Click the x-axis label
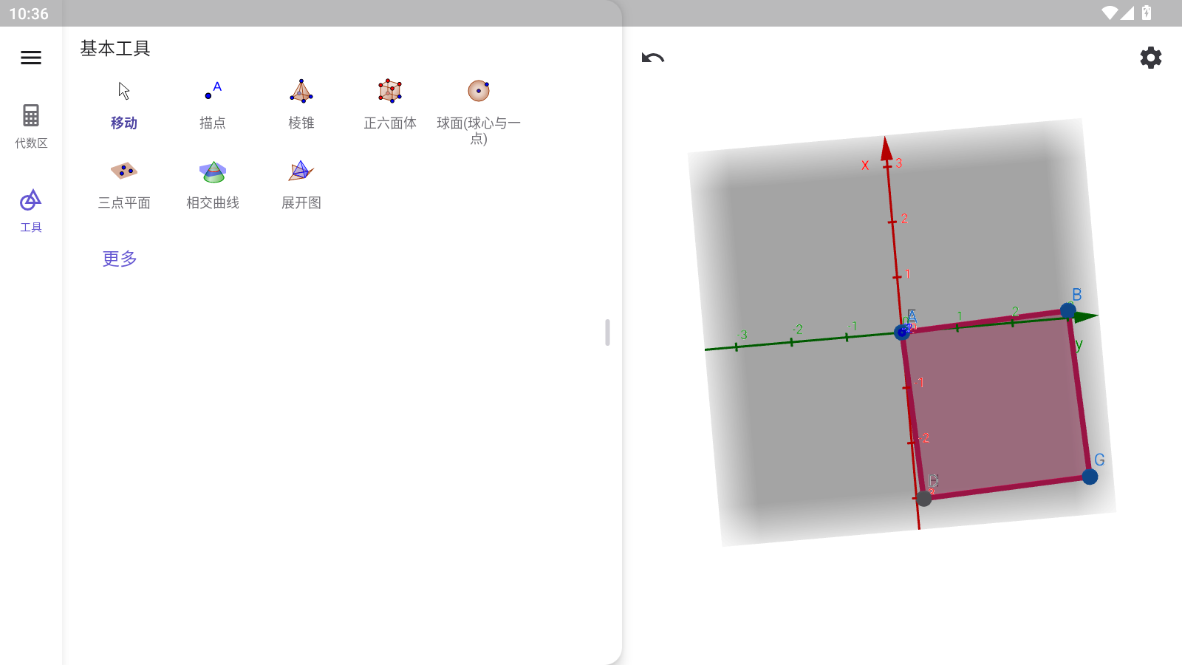1182x665 pixels. pos(865,165)
